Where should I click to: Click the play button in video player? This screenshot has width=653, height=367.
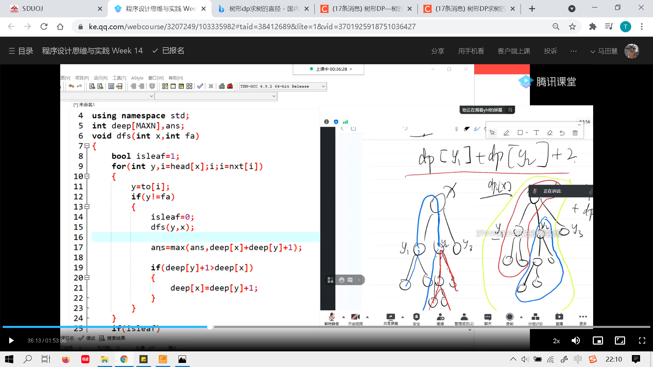click(x=11, y=340)
